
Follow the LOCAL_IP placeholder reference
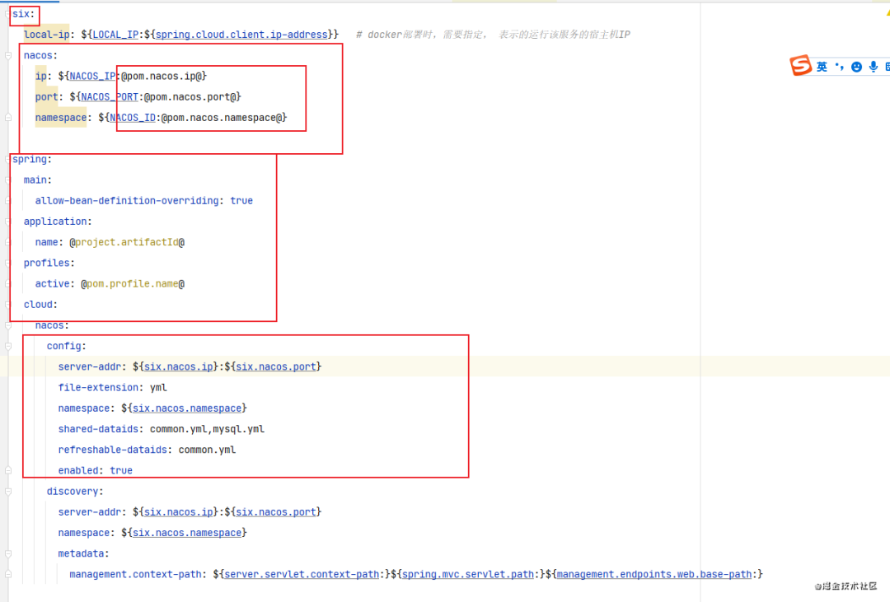pyautogui.click(x=116, y=35)
